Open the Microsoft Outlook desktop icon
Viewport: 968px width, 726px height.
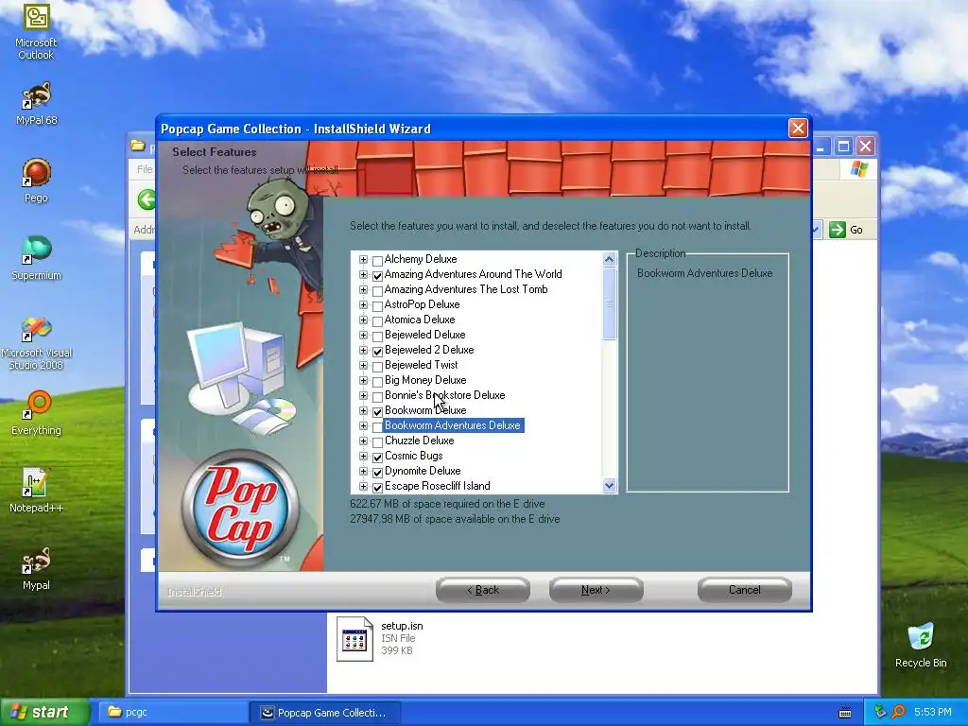click(36, 31)
